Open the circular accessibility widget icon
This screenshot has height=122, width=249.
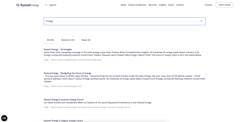pyautogui.click(x=4, y=118)
